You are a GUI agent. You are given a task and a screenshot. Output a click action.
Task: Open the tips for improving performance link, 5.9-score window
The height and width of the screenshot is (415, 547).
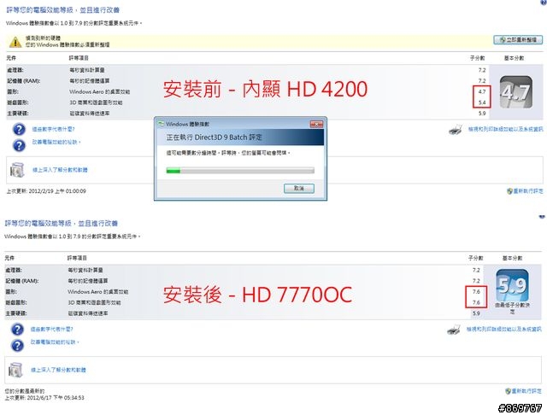[55, 342]
